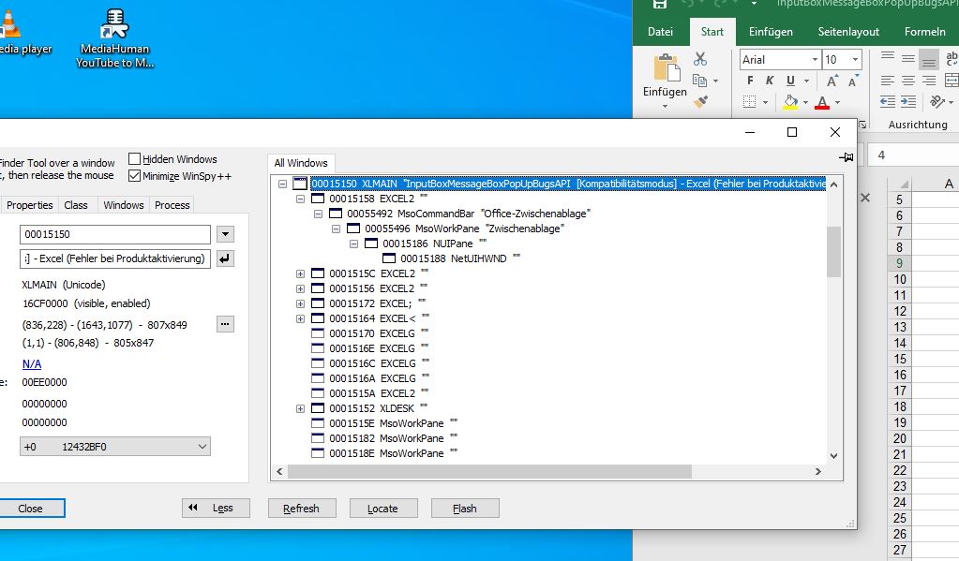Click the Locate button
Screen dimensions: 959x561
pyautogui.click(x=382, y=509)
